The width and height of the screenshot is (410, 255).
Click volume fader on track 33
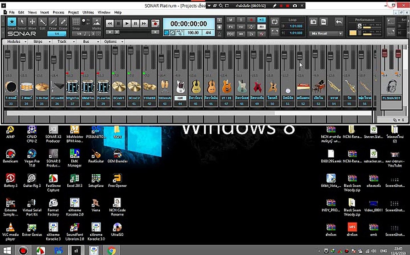(7, 54)
